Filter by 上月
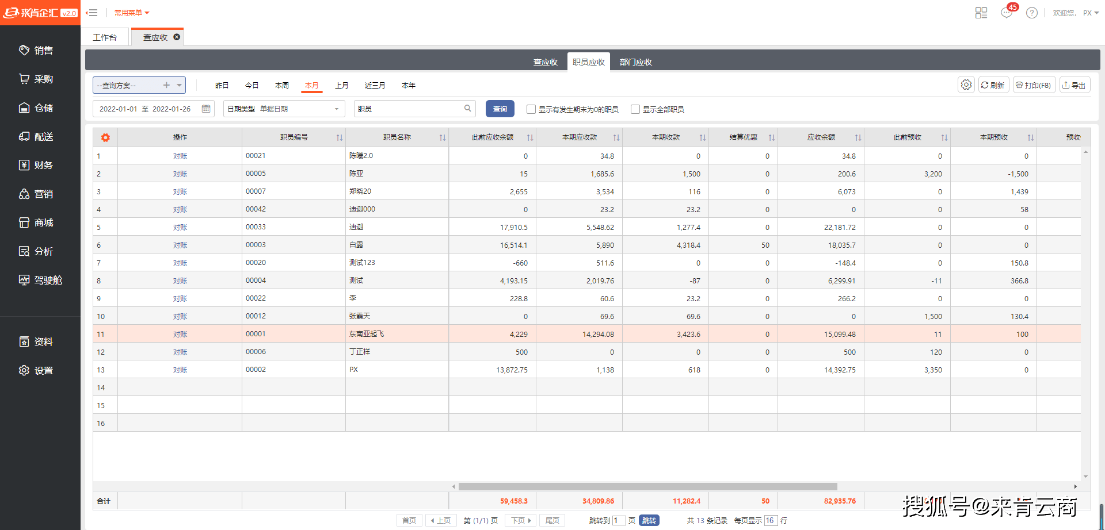 342,85
